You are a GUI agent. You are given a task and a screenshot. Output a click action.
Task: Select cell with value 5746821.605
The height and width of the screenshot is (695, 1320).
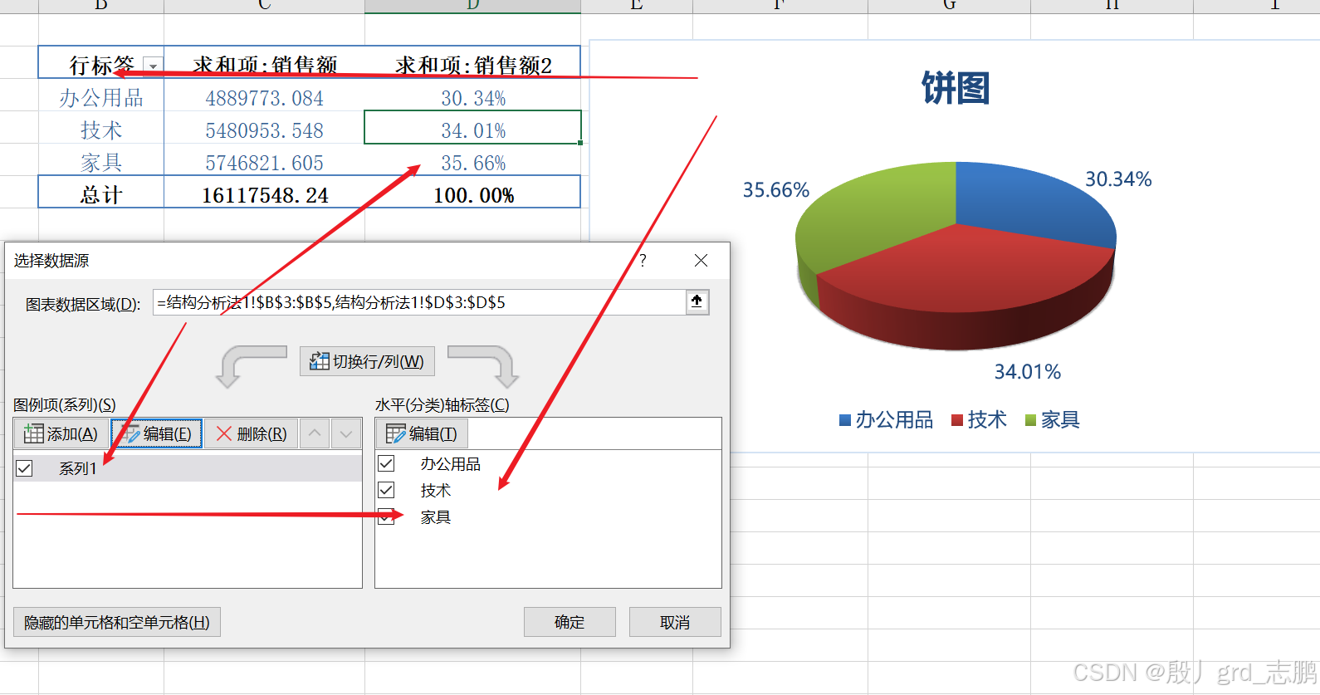pyautogui.click(x=264, y=163)
